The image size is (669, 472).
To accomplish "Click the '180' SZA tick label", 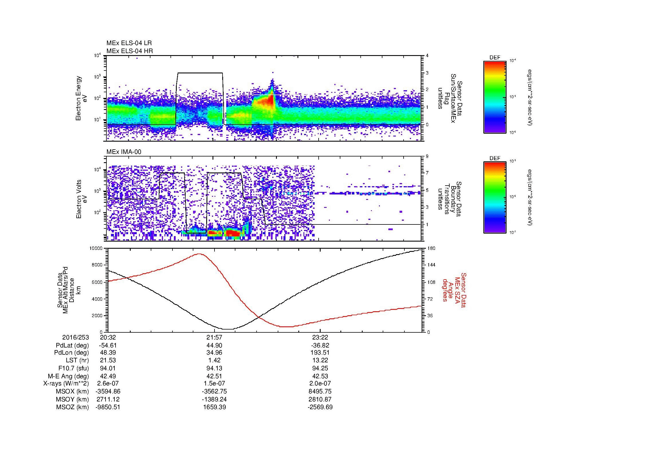I will tap(432, 248).
